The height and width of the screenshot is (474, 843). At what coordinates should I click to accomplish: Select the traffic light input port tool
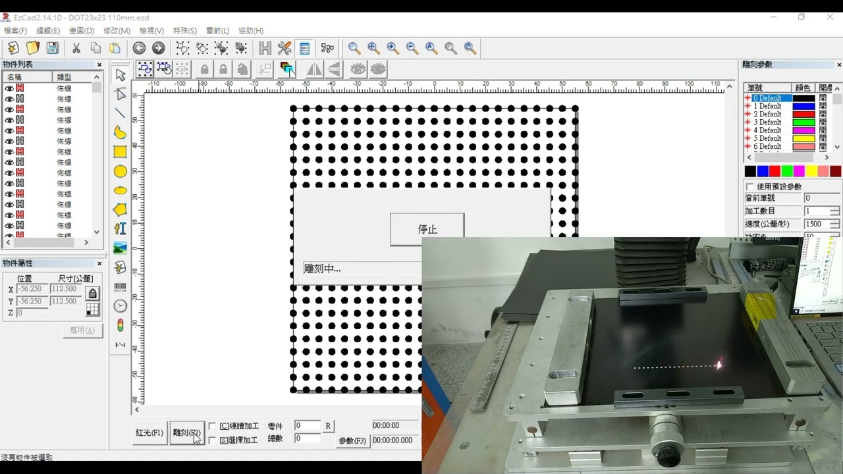coord(120,325)
